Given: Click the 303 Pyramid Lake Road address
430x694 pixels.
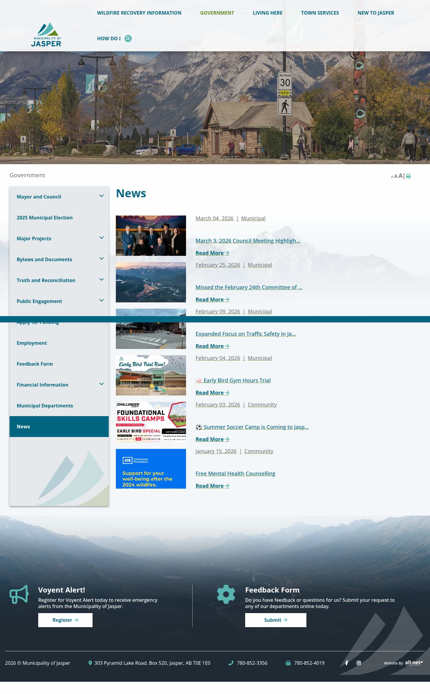Looking at the screenshot, I should tap(152, 663).
